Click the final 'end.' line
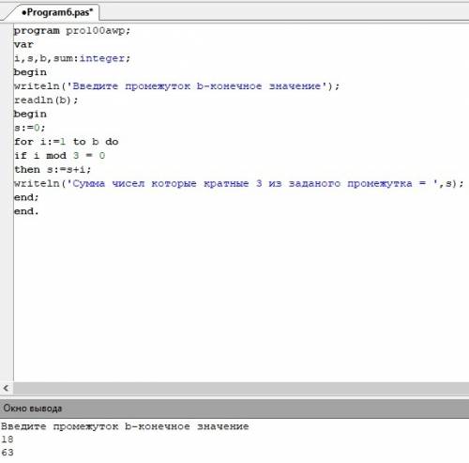469x463 pixels. [x=26, y=211]
